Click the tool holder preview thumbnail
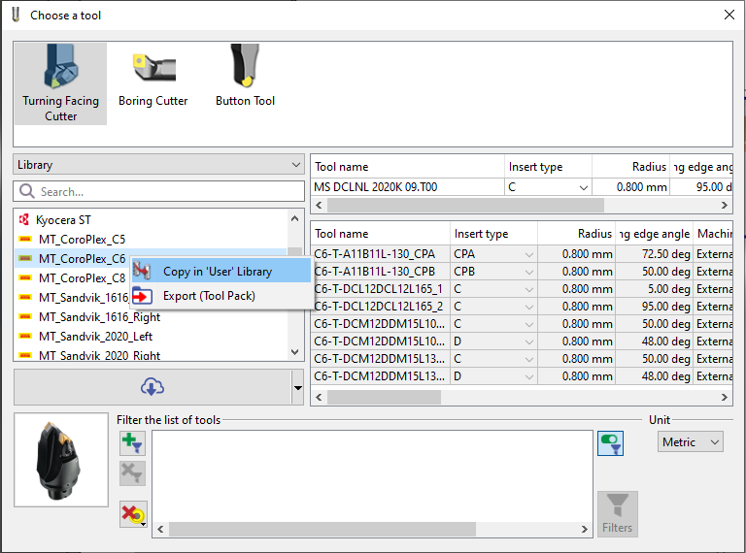 tap(60, 459)
